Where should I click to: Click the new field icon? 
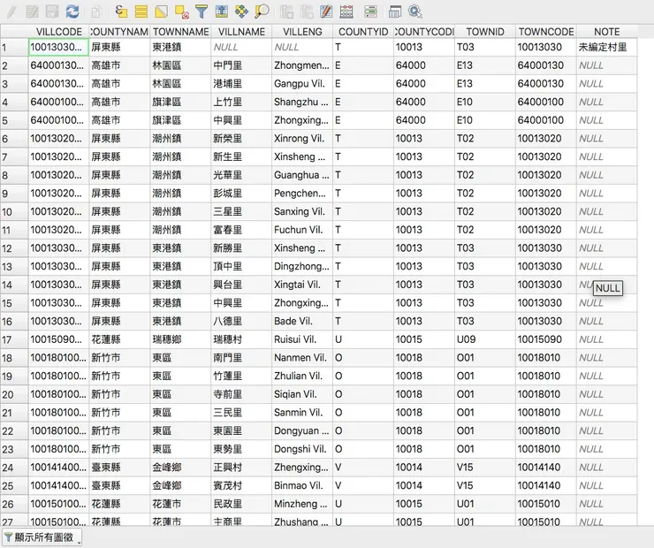point(286,11)
